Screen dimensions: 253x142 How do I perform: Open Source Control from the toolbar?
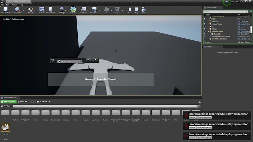(x=17, y=10)
